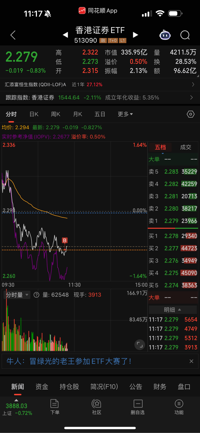
Task: Go to next stock with right triangle
Action: [135, 35]
